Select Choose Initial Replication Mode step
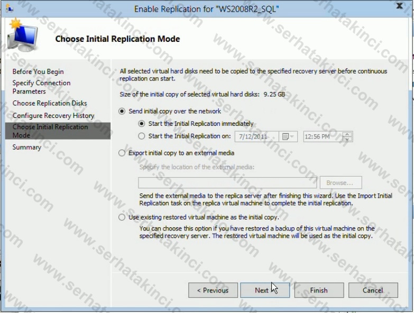 point(58,131)
